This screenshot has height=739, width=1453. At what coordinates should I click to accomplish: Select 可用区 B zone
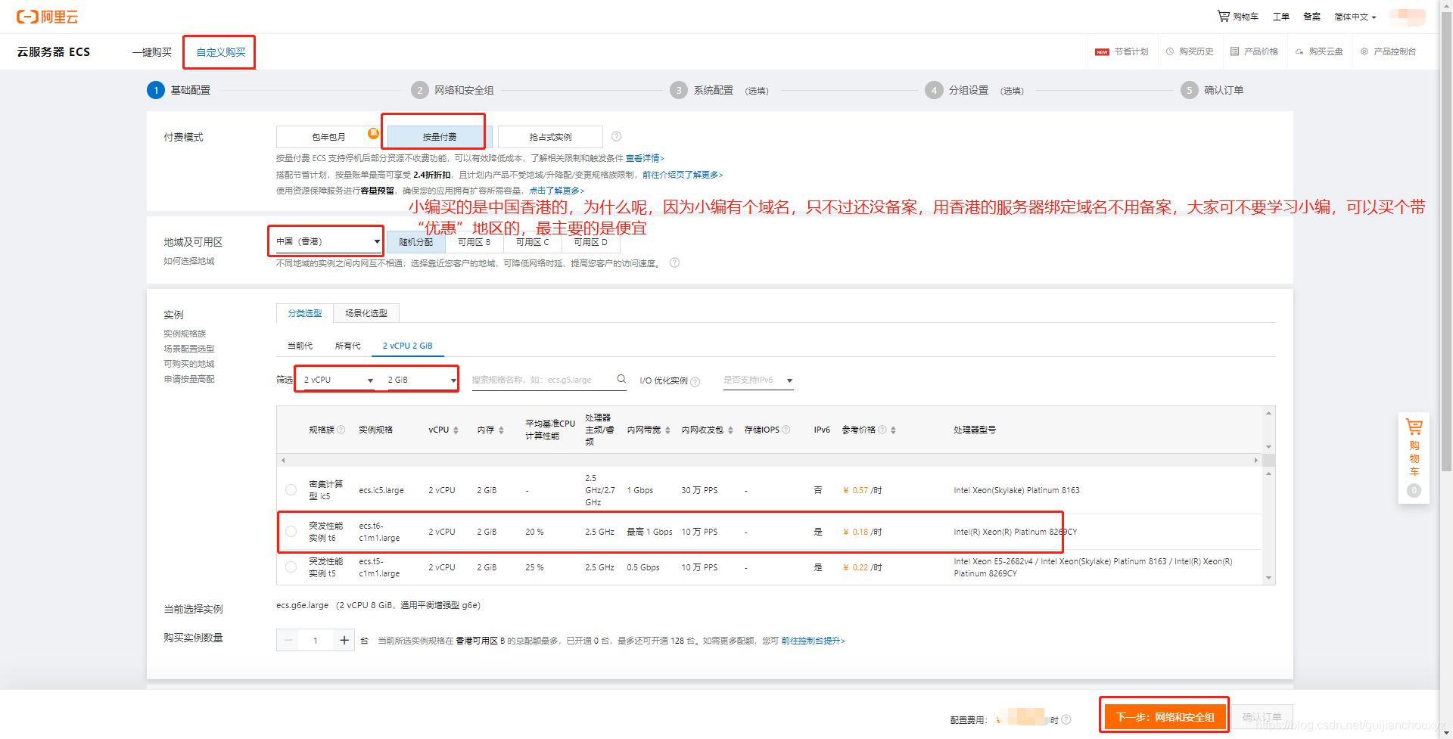pyautogui.click(x=474, y=242)
